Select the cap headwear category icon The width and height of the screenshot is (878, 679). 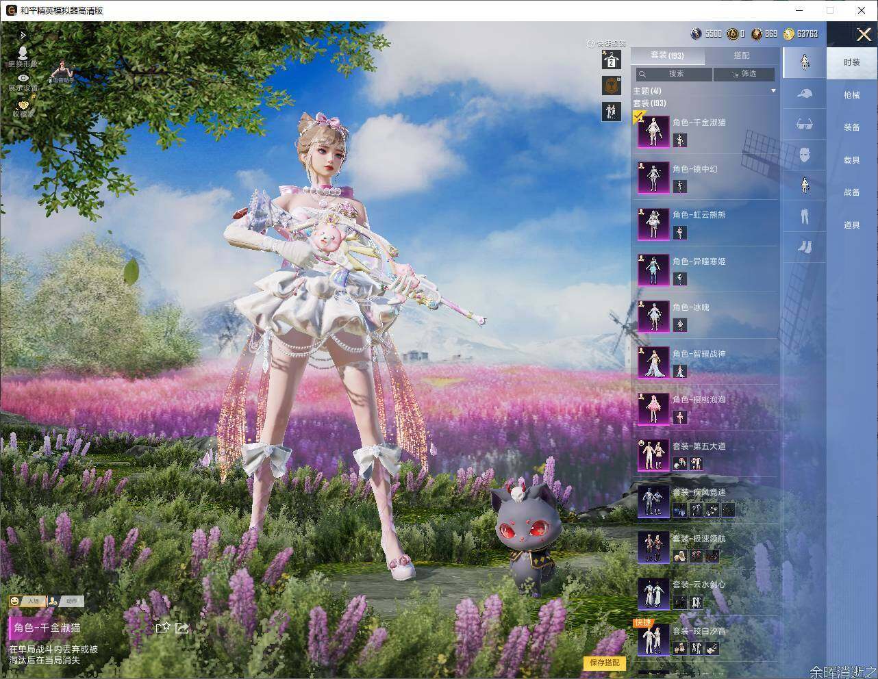pyautogui.click(x=805, y=94)
